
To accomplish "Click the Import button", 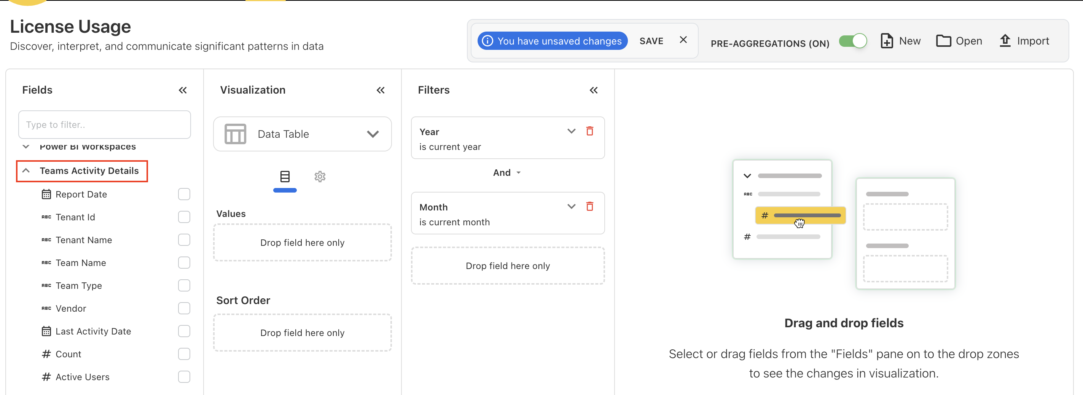I will point(1024,41).
